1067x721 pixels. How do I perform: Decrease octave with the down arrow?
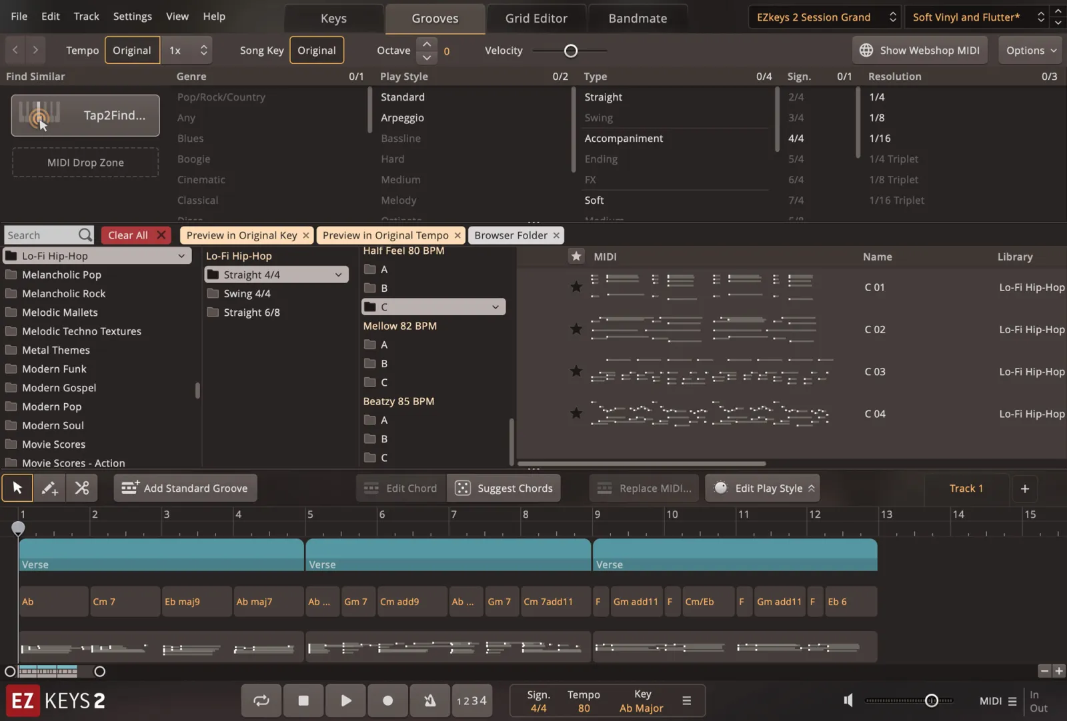point(427,57)
